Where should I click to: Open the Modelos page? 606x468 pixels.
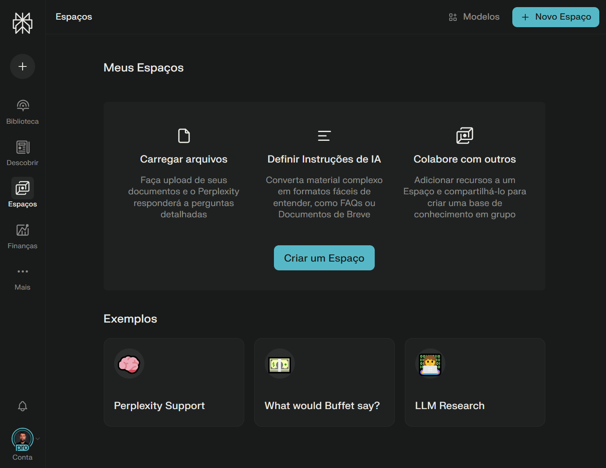point(474,17)
